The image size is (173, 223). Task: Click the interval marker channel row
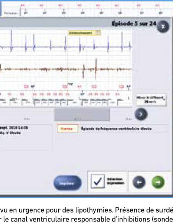click(x=66, y=101)
